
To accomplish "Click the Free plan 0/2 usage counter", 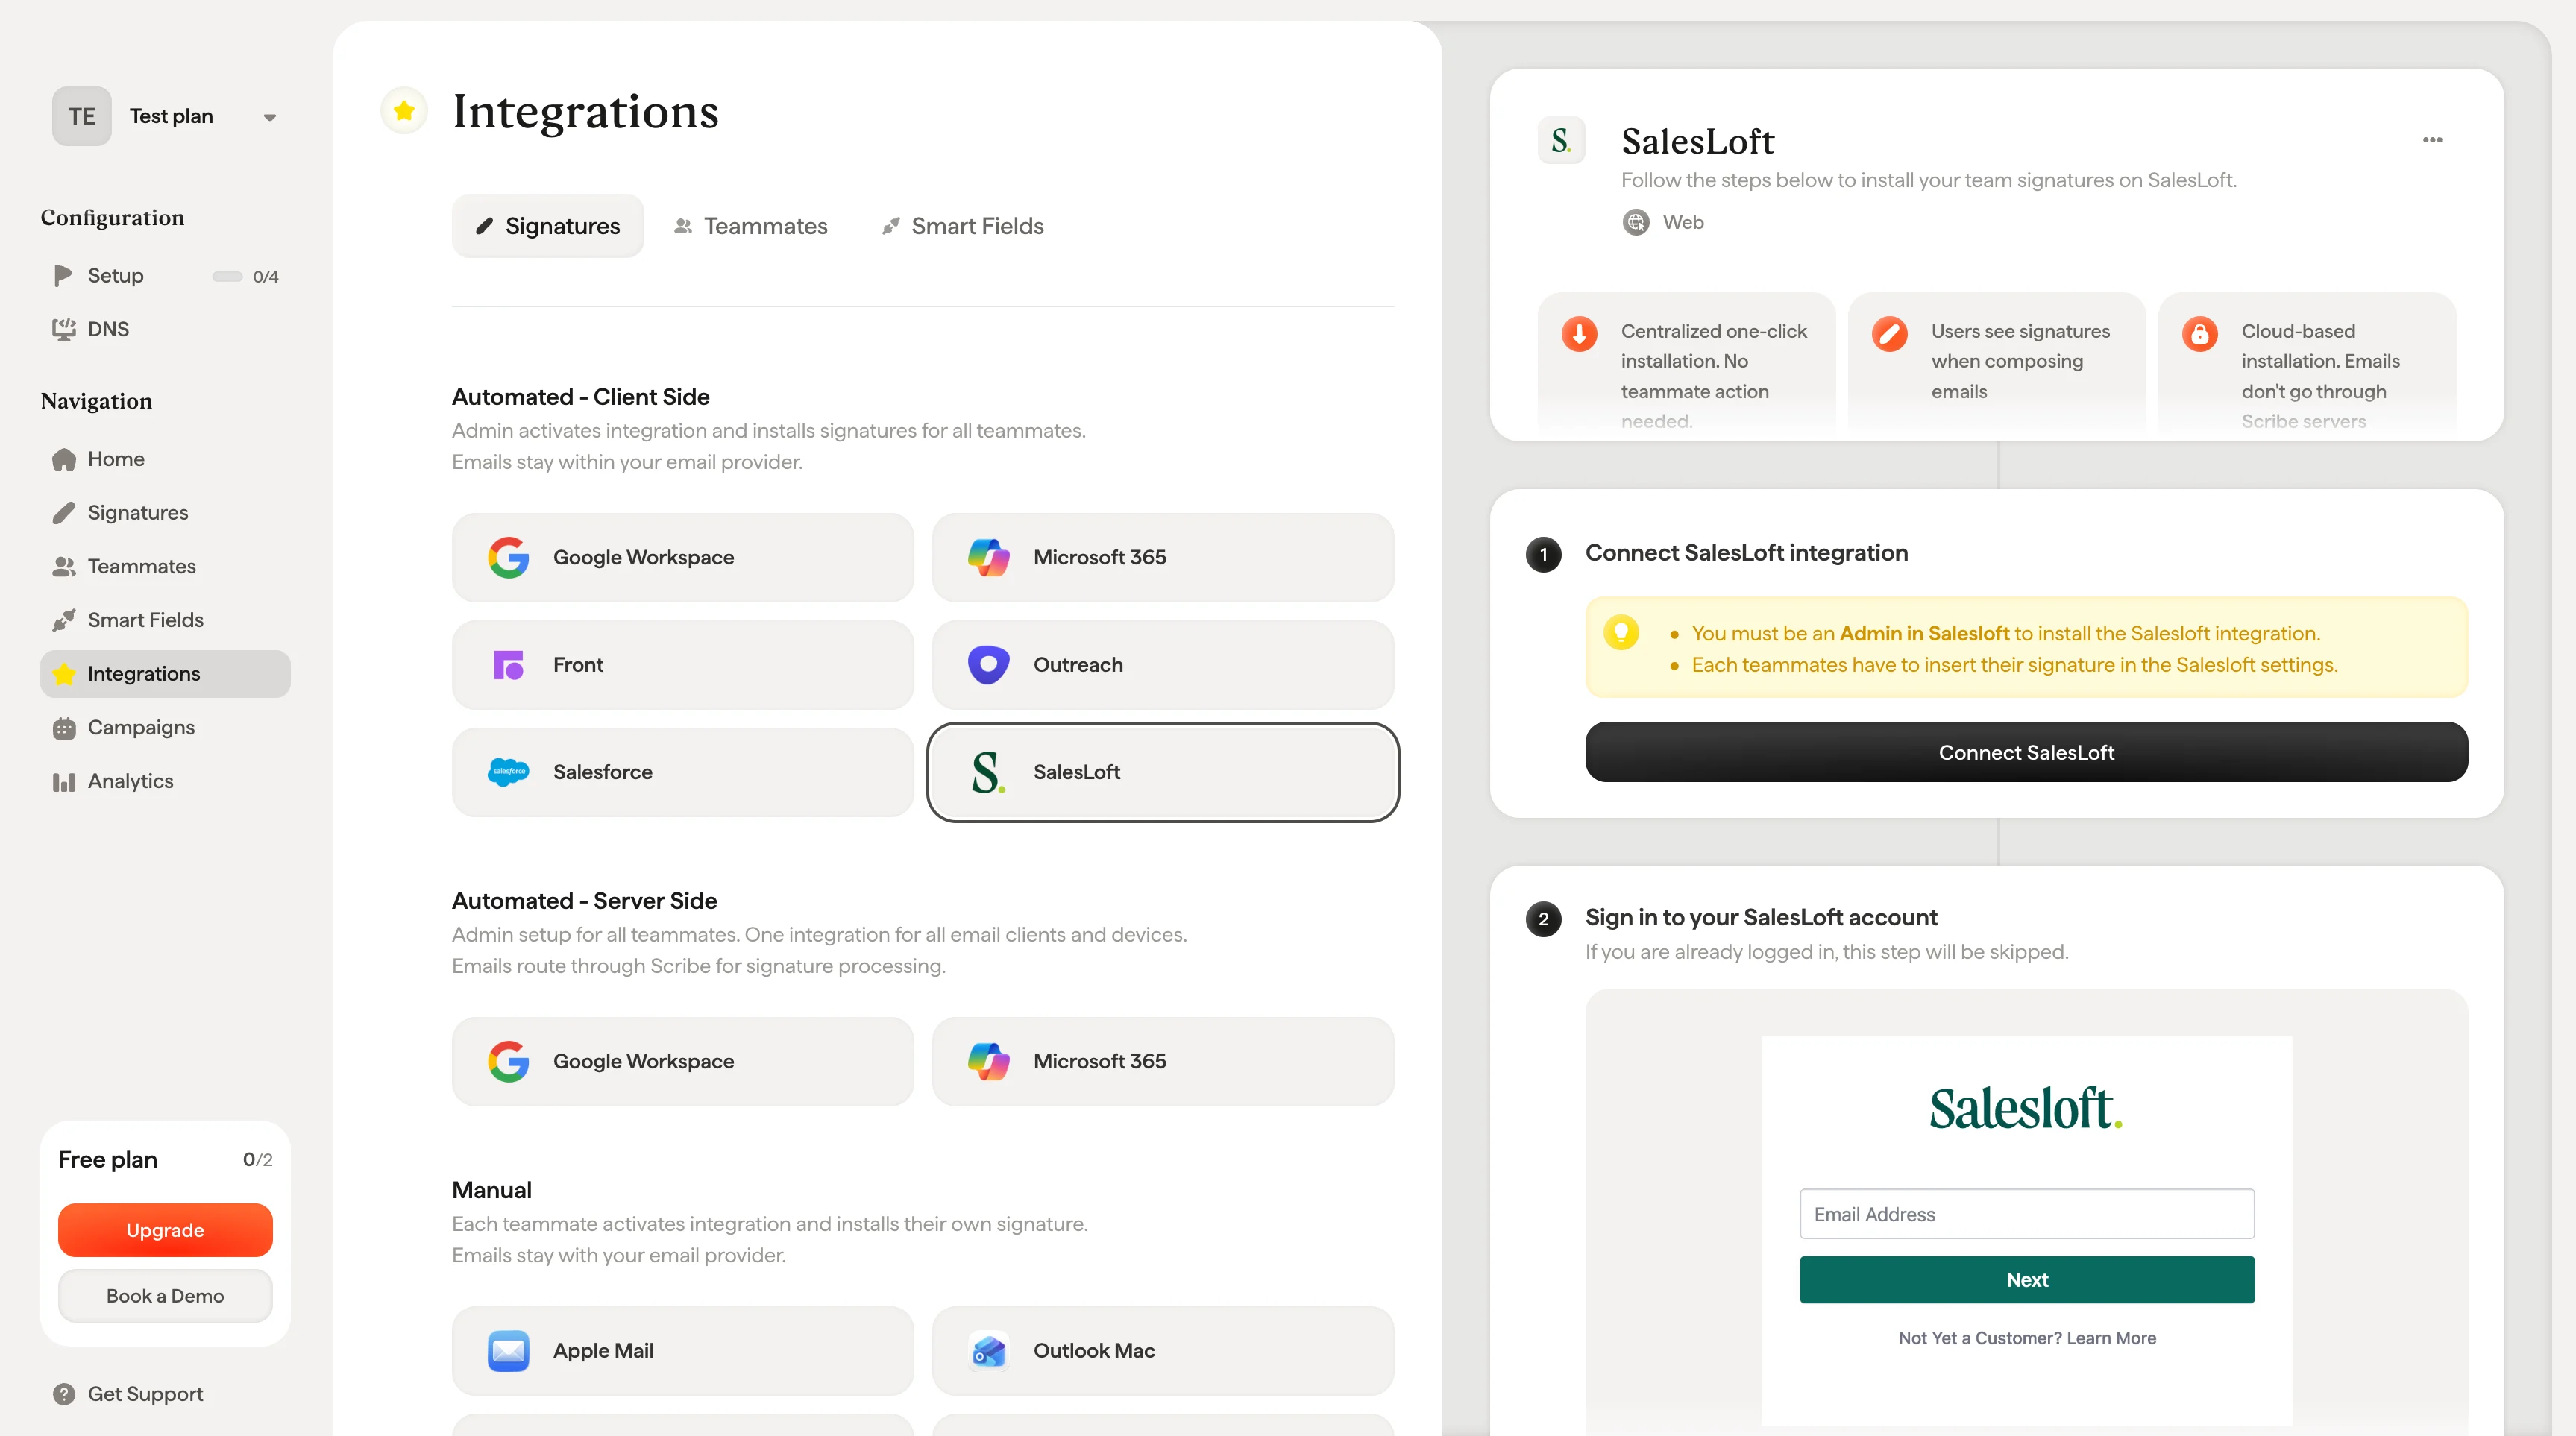I will click(257, 1160).
